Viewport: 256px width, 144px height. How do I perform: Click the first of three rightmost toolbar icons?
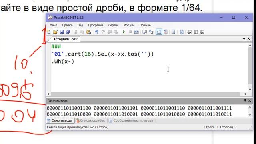coord(189,32)
